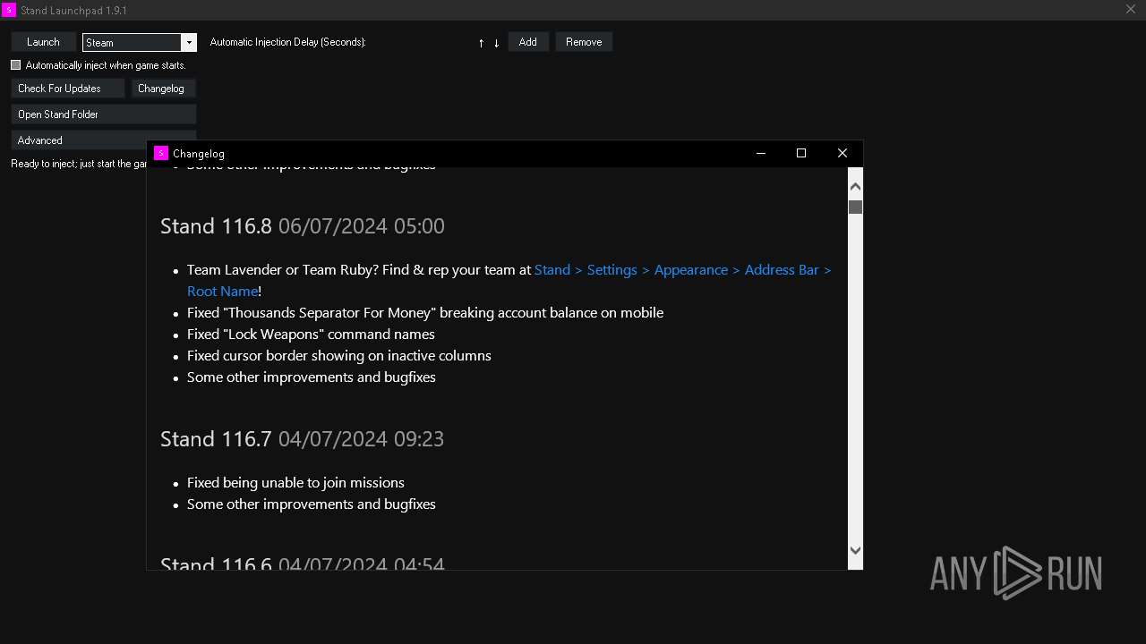Screen dimensions: 1146x644
Task: Click the "Thousands Separator For Money" entry
Action: click(425, 313)
